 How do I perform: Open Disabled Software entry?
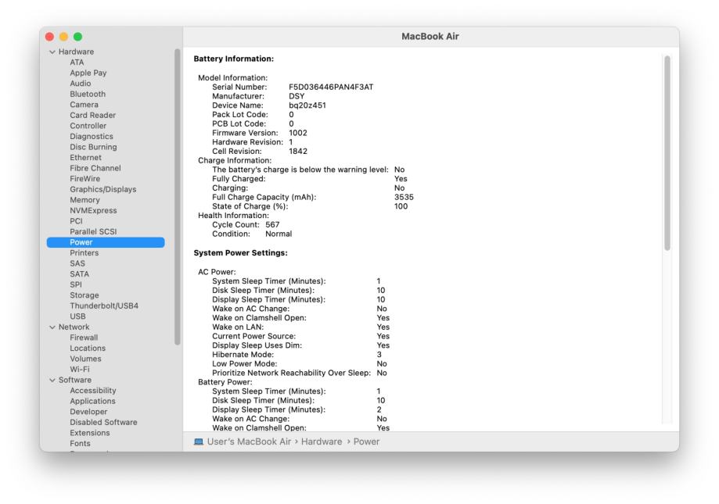pyautogui.click(x=103, y=422)
